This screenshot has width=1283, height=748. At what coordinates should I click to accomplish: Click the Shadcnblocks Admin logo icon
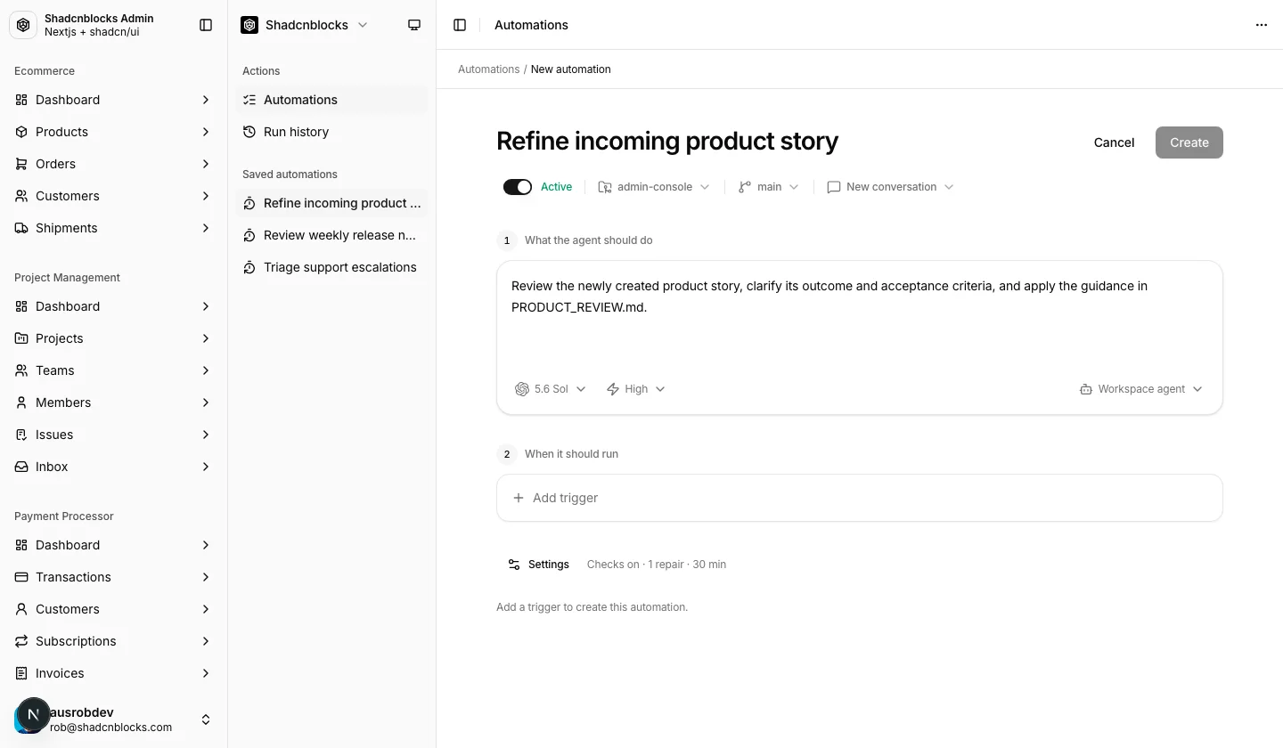(x=23, y=25)
